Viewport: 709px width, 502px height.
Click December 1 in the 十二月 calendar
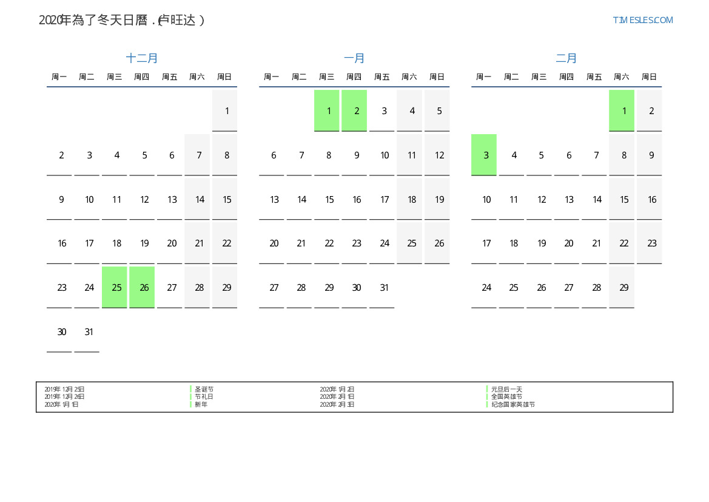(x=225, y=111)
